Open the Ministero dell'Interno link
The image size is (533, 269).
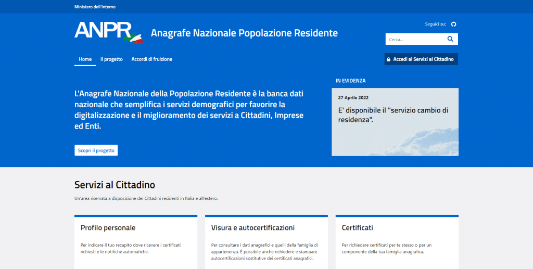[x=95, y=7]
